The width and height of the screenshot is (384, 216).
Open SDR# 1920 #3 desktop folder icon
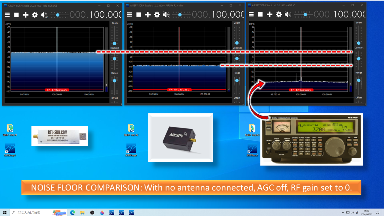(x=252, y=130)
